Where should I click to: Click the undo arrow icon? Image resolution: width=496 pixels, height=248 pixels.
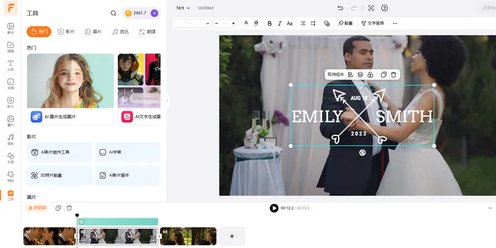click(341, 8)
